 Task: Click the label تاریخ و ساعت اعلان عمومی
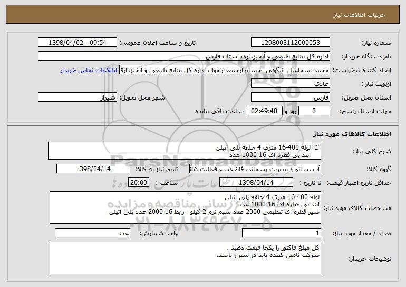tap(158, 43)
